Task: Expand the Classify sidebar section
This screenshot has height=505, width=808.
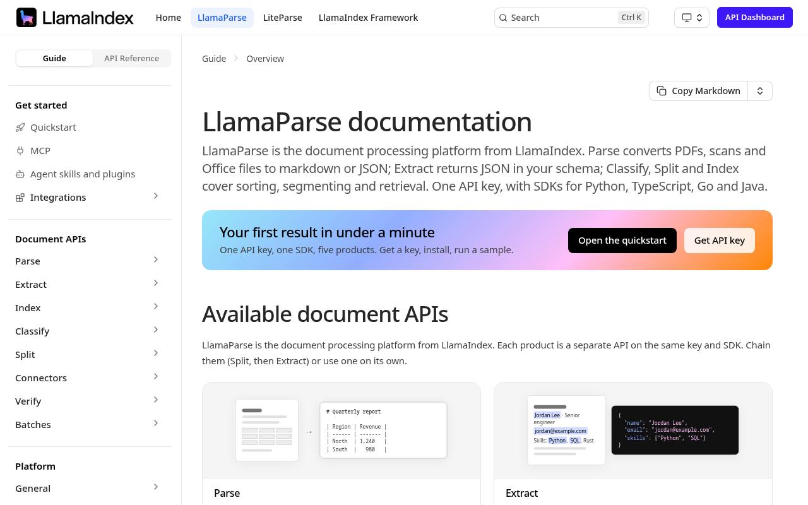Action: [156, 330]
